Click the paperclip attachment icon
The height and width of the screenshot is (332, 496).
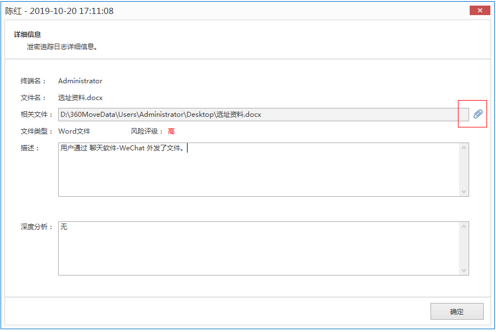pyautogui.click(x=477, y=115)
